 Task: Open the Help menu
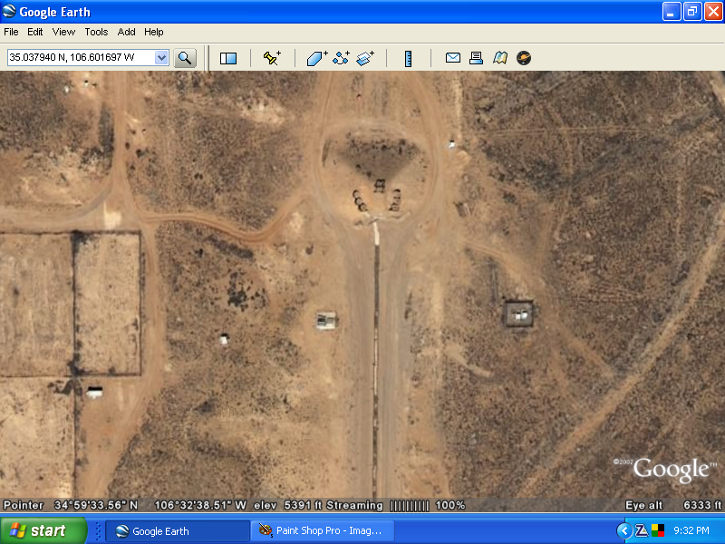point(153,32)
